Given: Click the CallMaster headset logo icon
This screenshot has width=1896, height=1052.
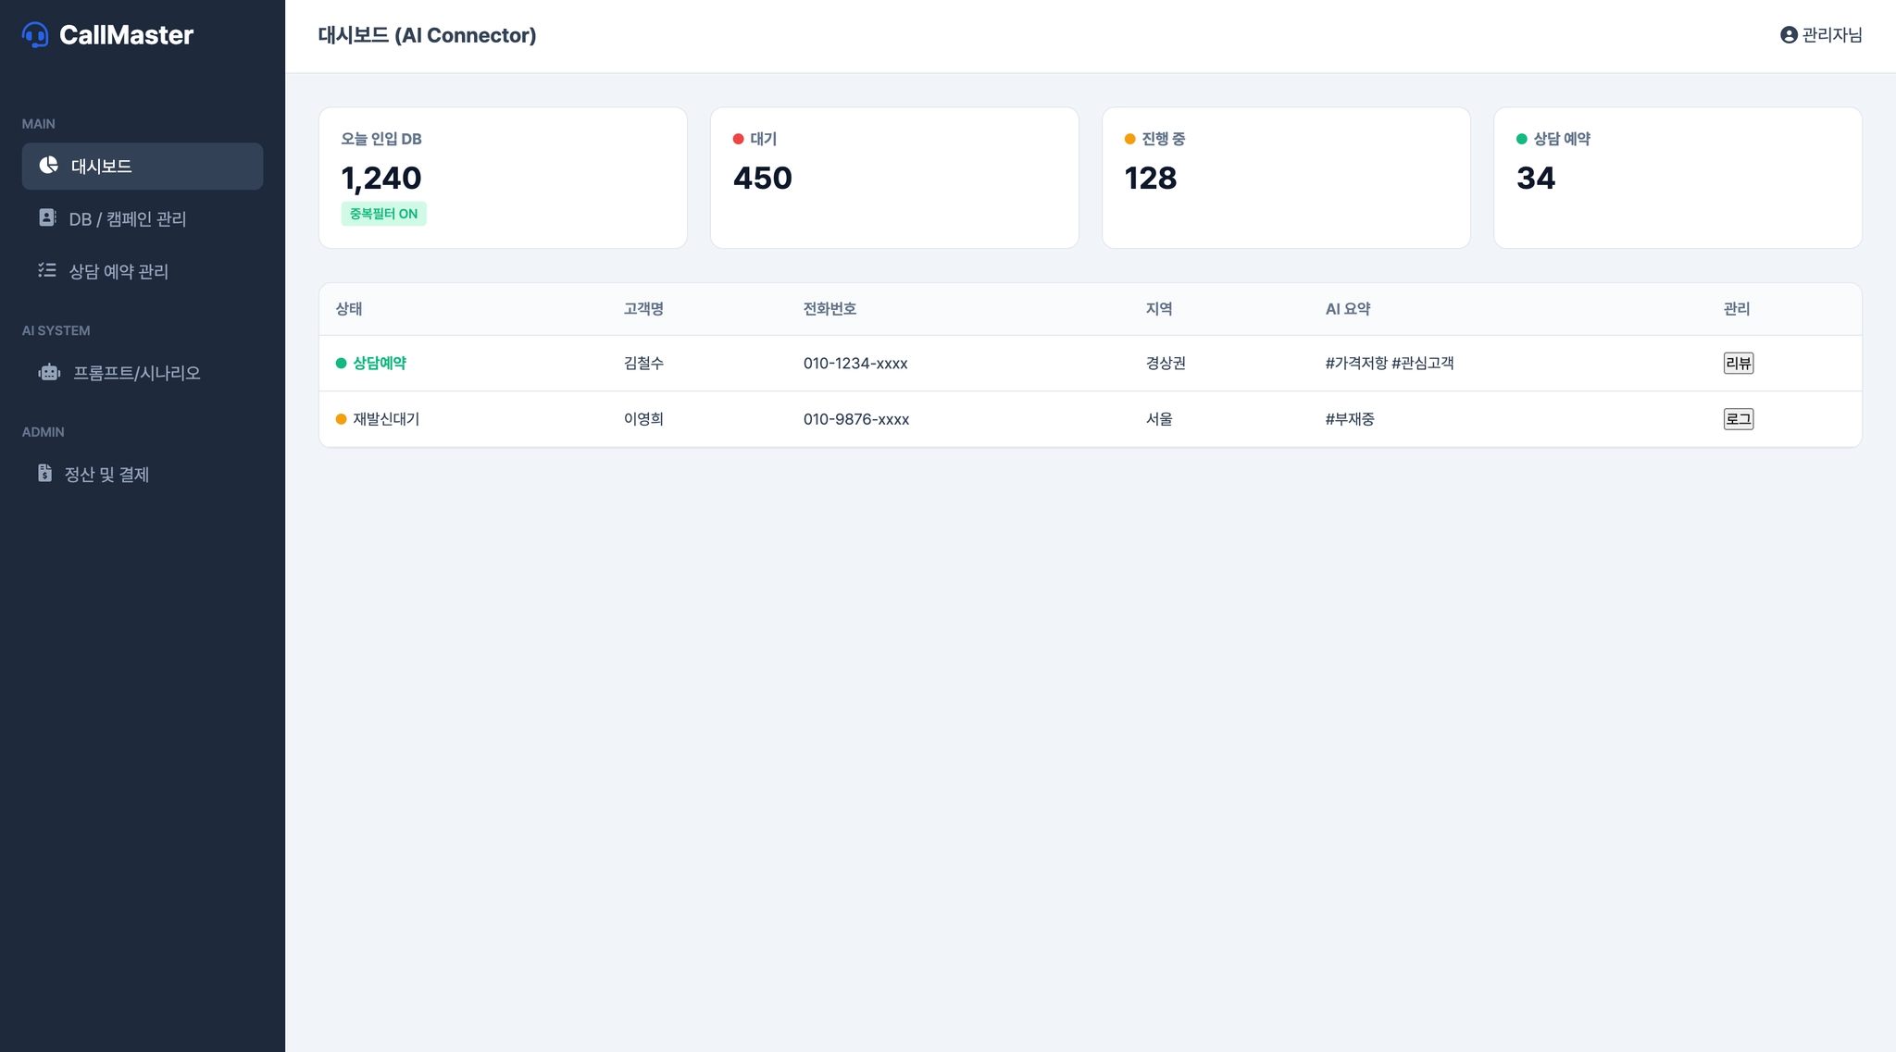Looking at the screenshot, I should (x=35, y=35).
